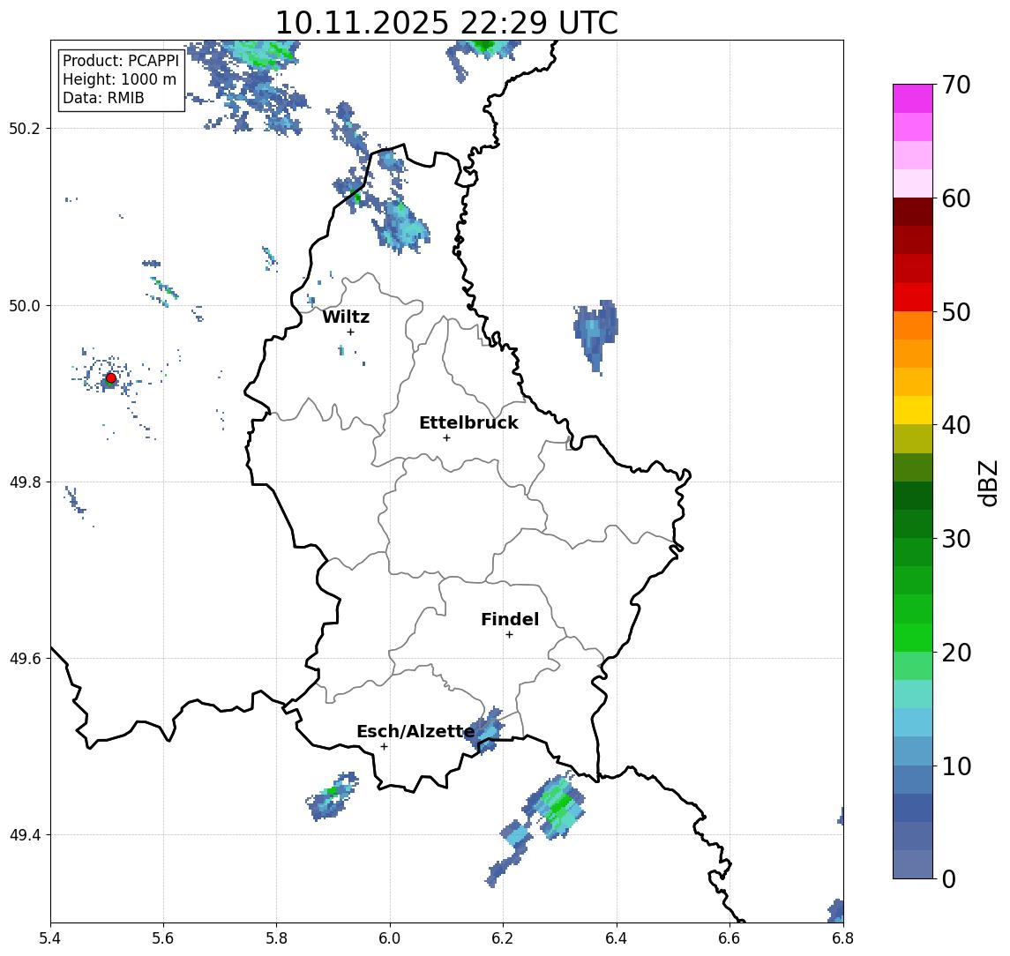
Task: Click the 'Height: 1000 m' legend text
Action: pos(119,79)
